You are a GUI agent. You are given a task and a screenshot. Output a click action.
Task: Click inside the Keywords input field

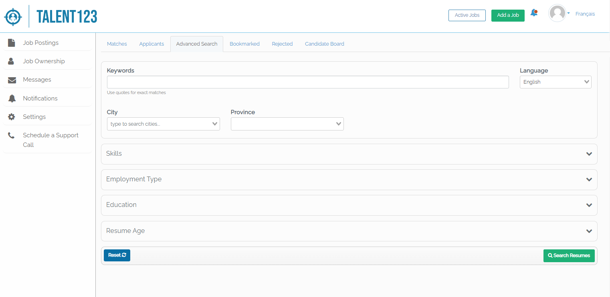tap(307, 82)
